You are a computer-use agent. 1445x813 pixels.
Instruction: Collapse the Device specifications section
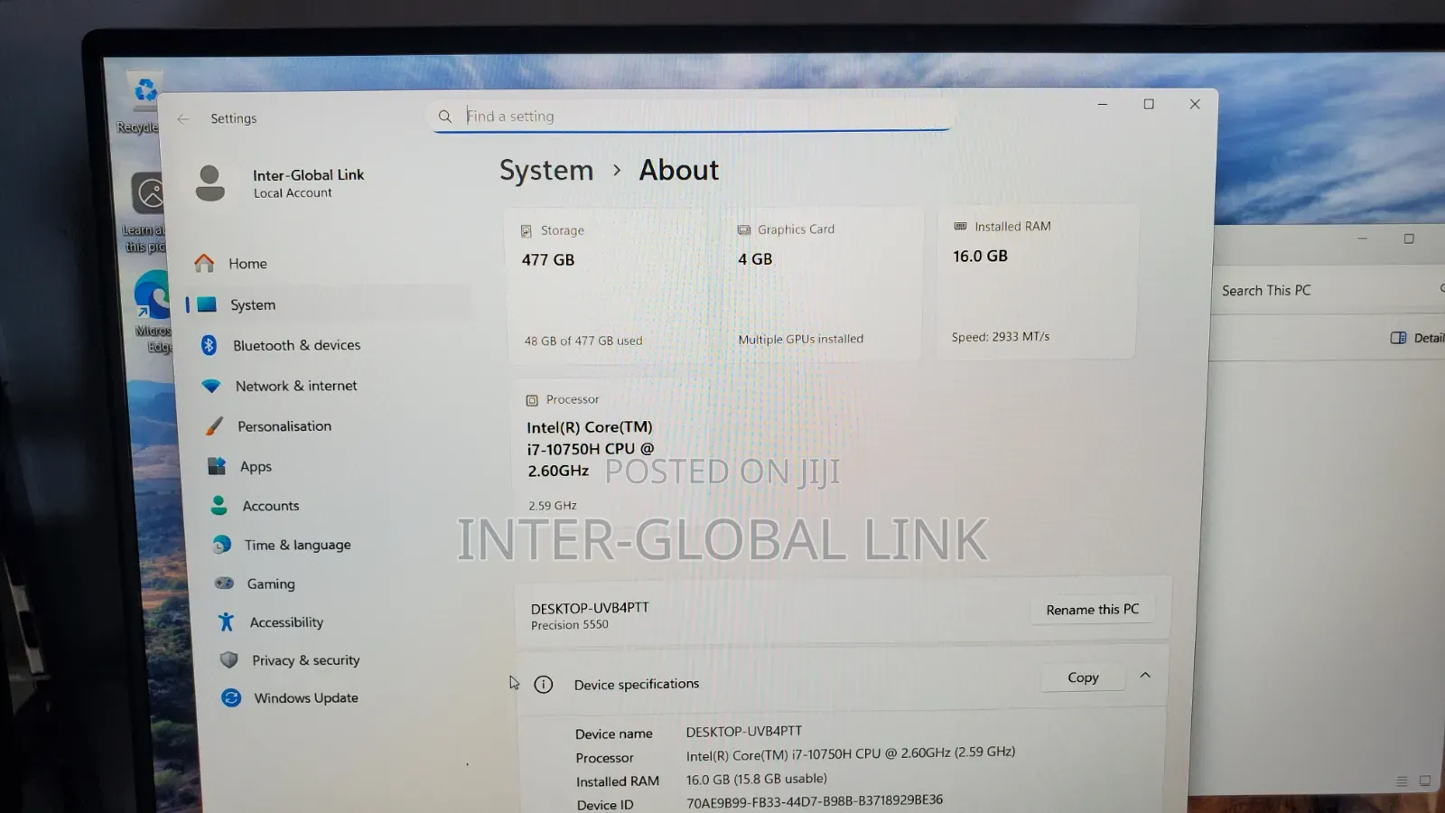coord(1145,676)
